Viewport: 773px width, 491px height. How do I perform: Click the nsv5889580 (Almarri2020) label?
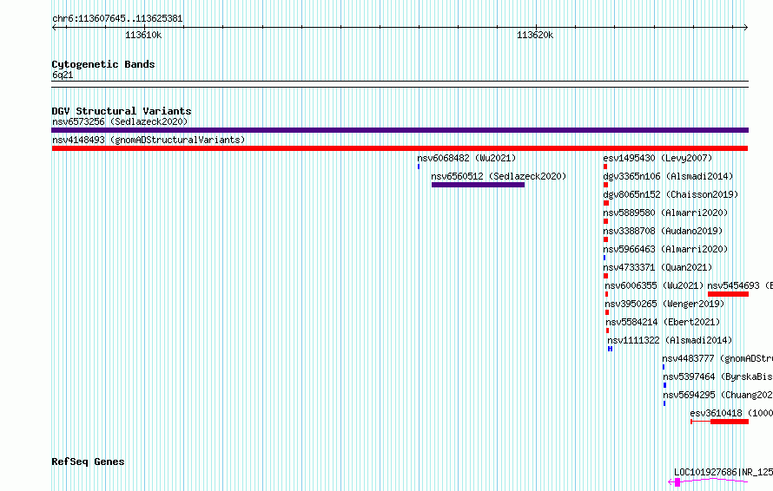click(x=665, y=213)
